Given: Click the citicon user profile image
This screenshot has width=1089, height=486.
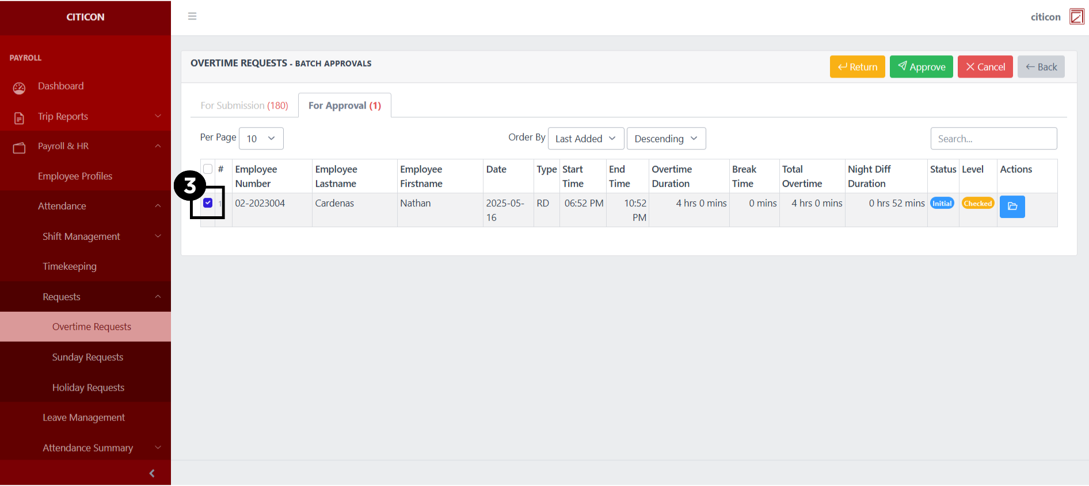Looking at the screenshot, I should pos(1076,17).
